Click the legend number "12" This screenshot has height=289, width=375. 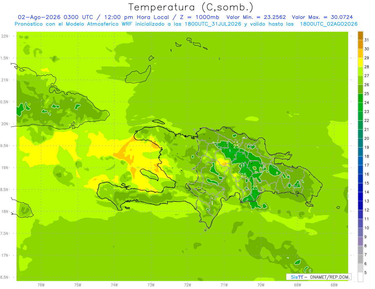[x=367, y=210]
